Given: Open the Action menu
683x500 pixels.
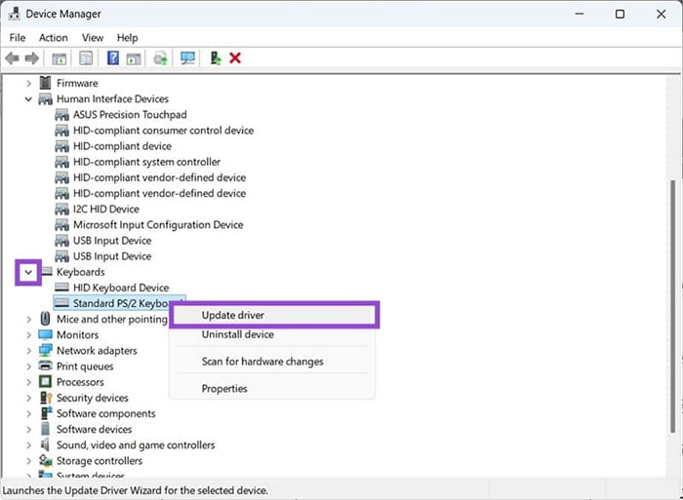Looking at the screenshot, I should pyautogui.click(x=53, y=38).
